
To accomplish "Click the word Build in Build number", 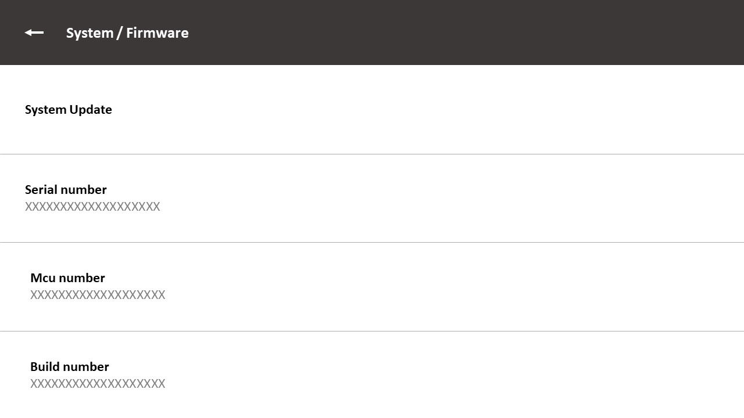I will click(x=44, y=366).
